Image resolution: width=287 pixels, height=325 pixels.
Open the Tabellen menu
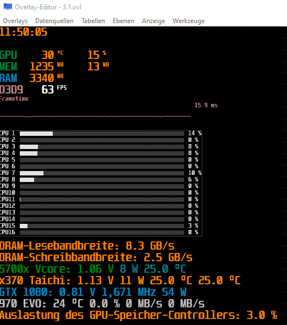coord(93,21)
